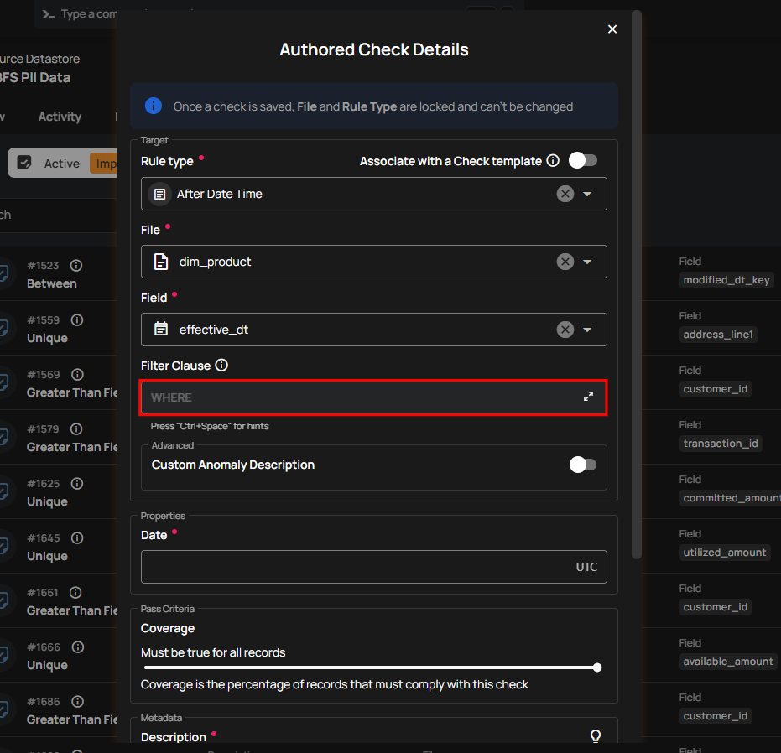Image resolution: width=781 pixels, height=753 pixels.
Task: Enable Custom Anomaly Description toggle
Action: pyautogui.click(x=583, y=465)
